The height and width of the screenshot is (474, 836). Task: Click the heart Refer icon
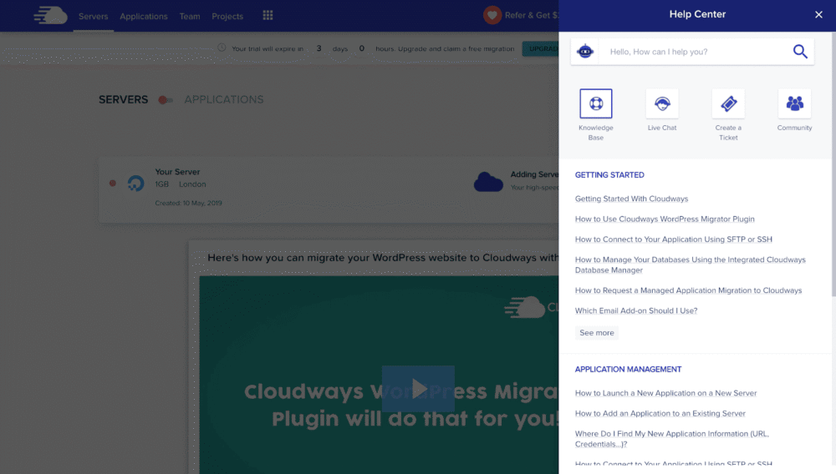[492, 16]
